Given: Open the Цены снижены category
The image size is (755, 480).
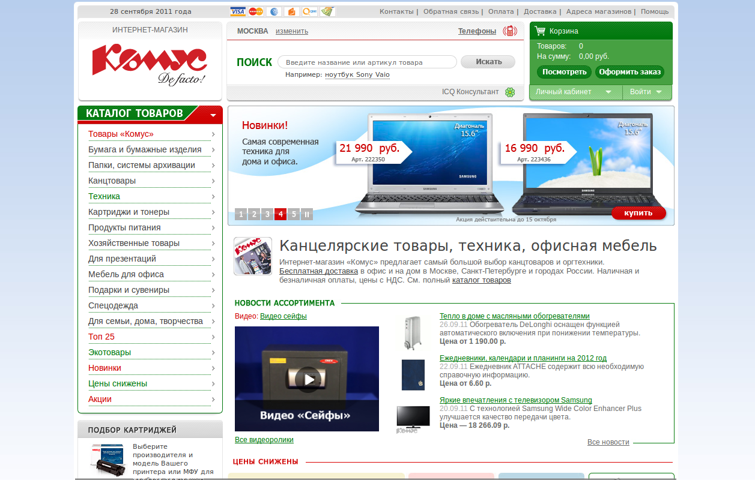Looking at the screenshot, I should click(x=118, y=383).
